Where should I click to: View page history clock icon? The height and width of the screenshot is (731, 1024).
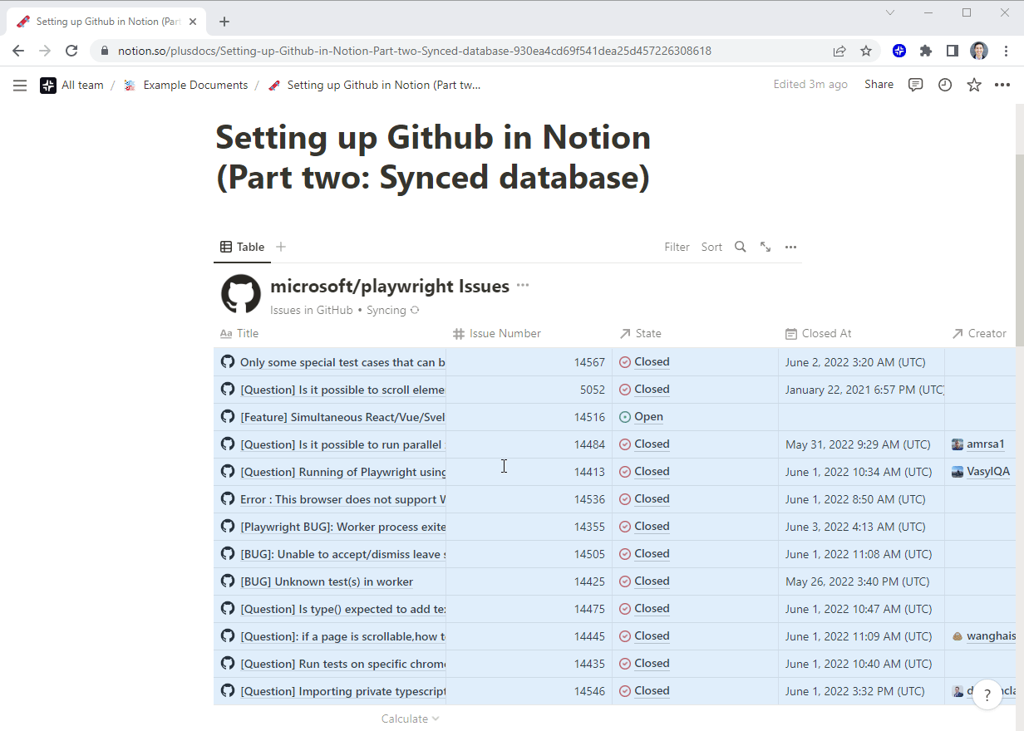tap(945, 85)
